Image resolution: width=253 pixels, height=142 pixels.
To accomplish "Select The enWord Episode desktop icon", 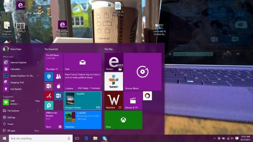I will (62, 28).
